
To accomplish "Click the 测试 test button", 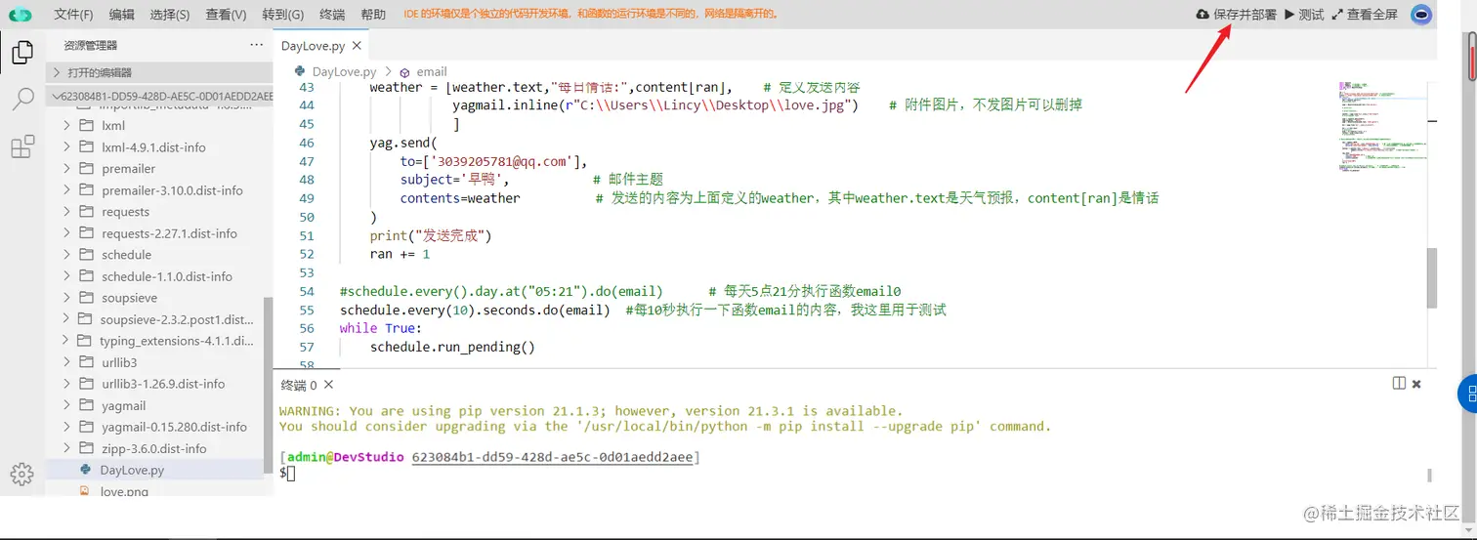I will tap(1304, 15).
